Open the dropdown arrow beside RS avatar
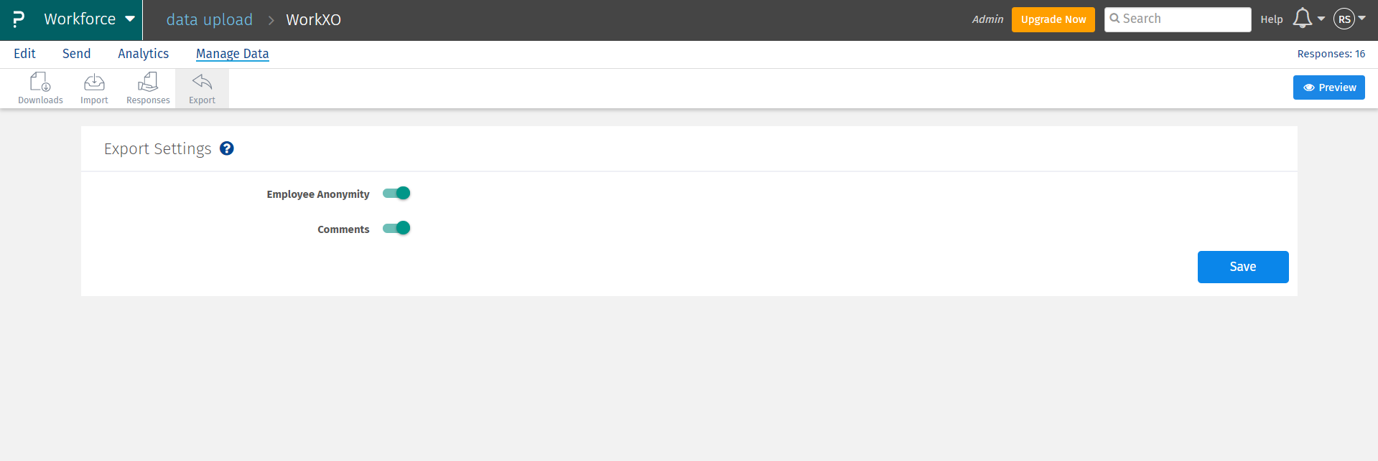Screen dimensions: 1378x461 [x=1362, y=18]
